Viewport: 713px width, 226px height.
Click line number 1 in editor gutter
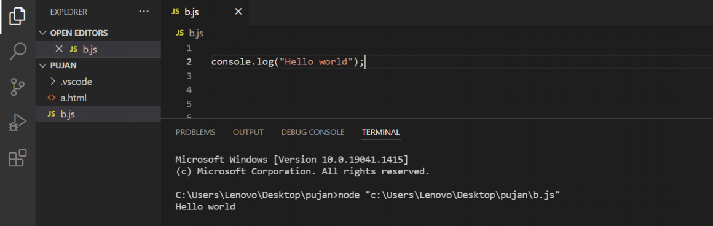[x=189, y=48]
